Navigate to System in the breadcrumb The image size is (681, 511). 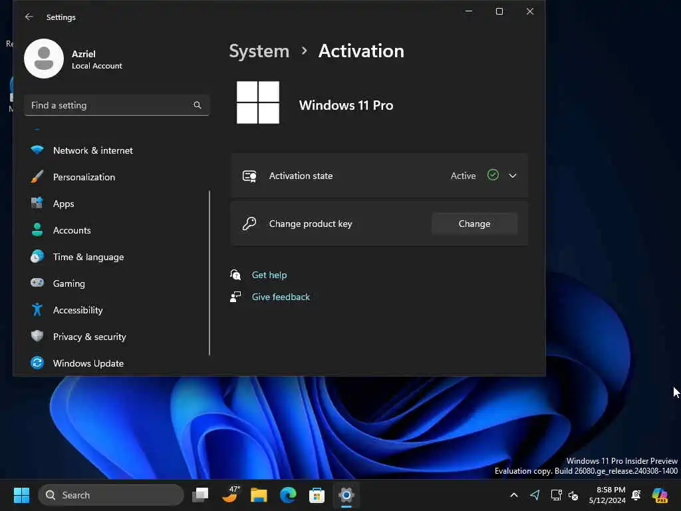click(x=259, y=51)
